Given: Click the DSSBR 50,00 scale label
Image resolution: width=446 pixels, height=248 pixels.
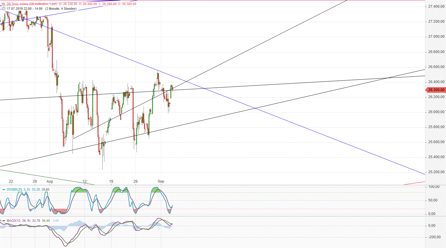Looking at the screenshot, I should tap(433, 200).
